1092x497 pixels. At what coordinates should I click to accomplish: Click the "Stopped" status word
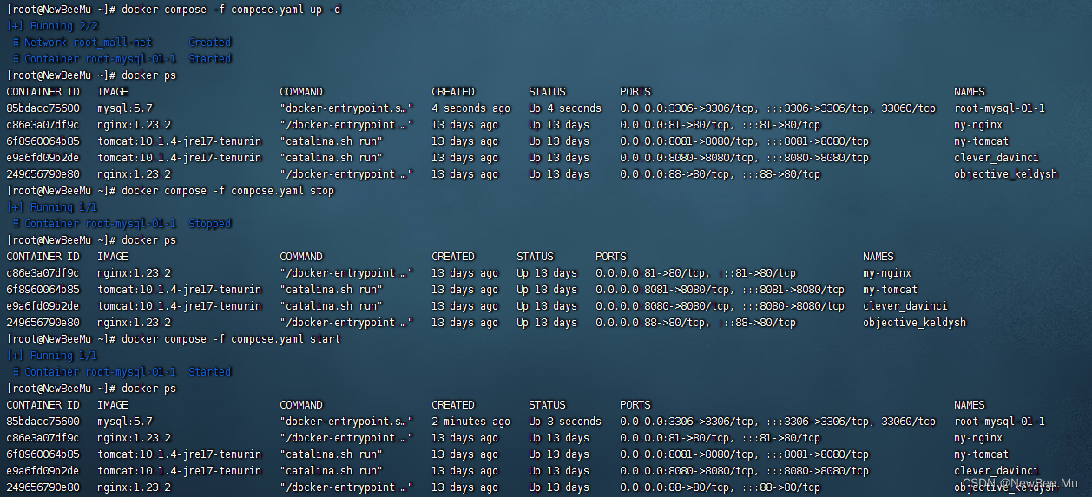point(210,224)
